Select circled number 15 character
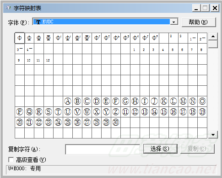The width and height of the screenshot is (222, 178). (164, 112)
